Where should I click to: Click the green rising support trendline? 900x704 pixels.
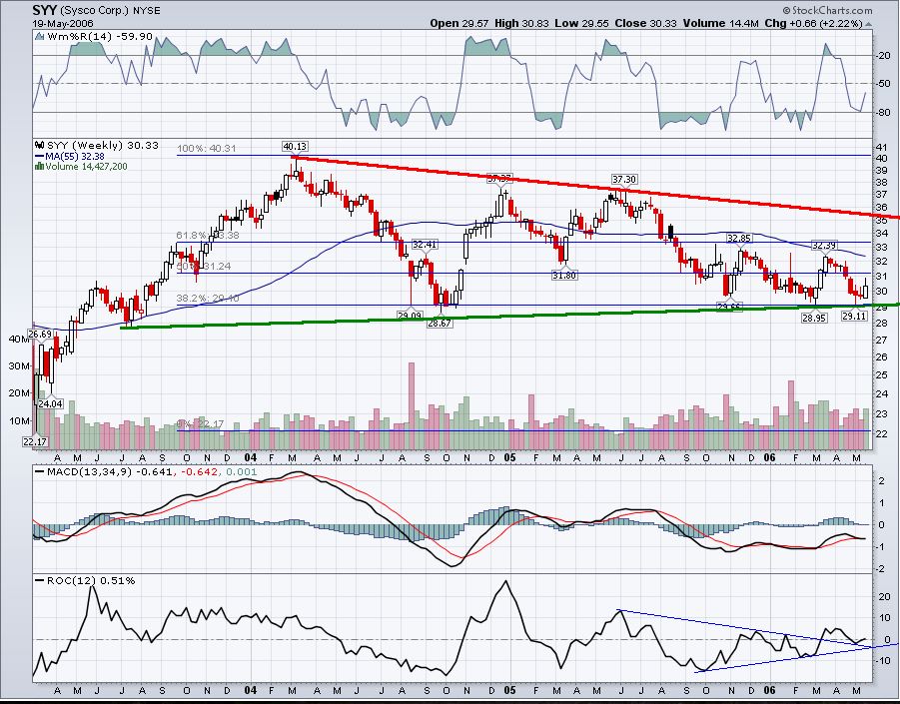click(x=510, y=316)
